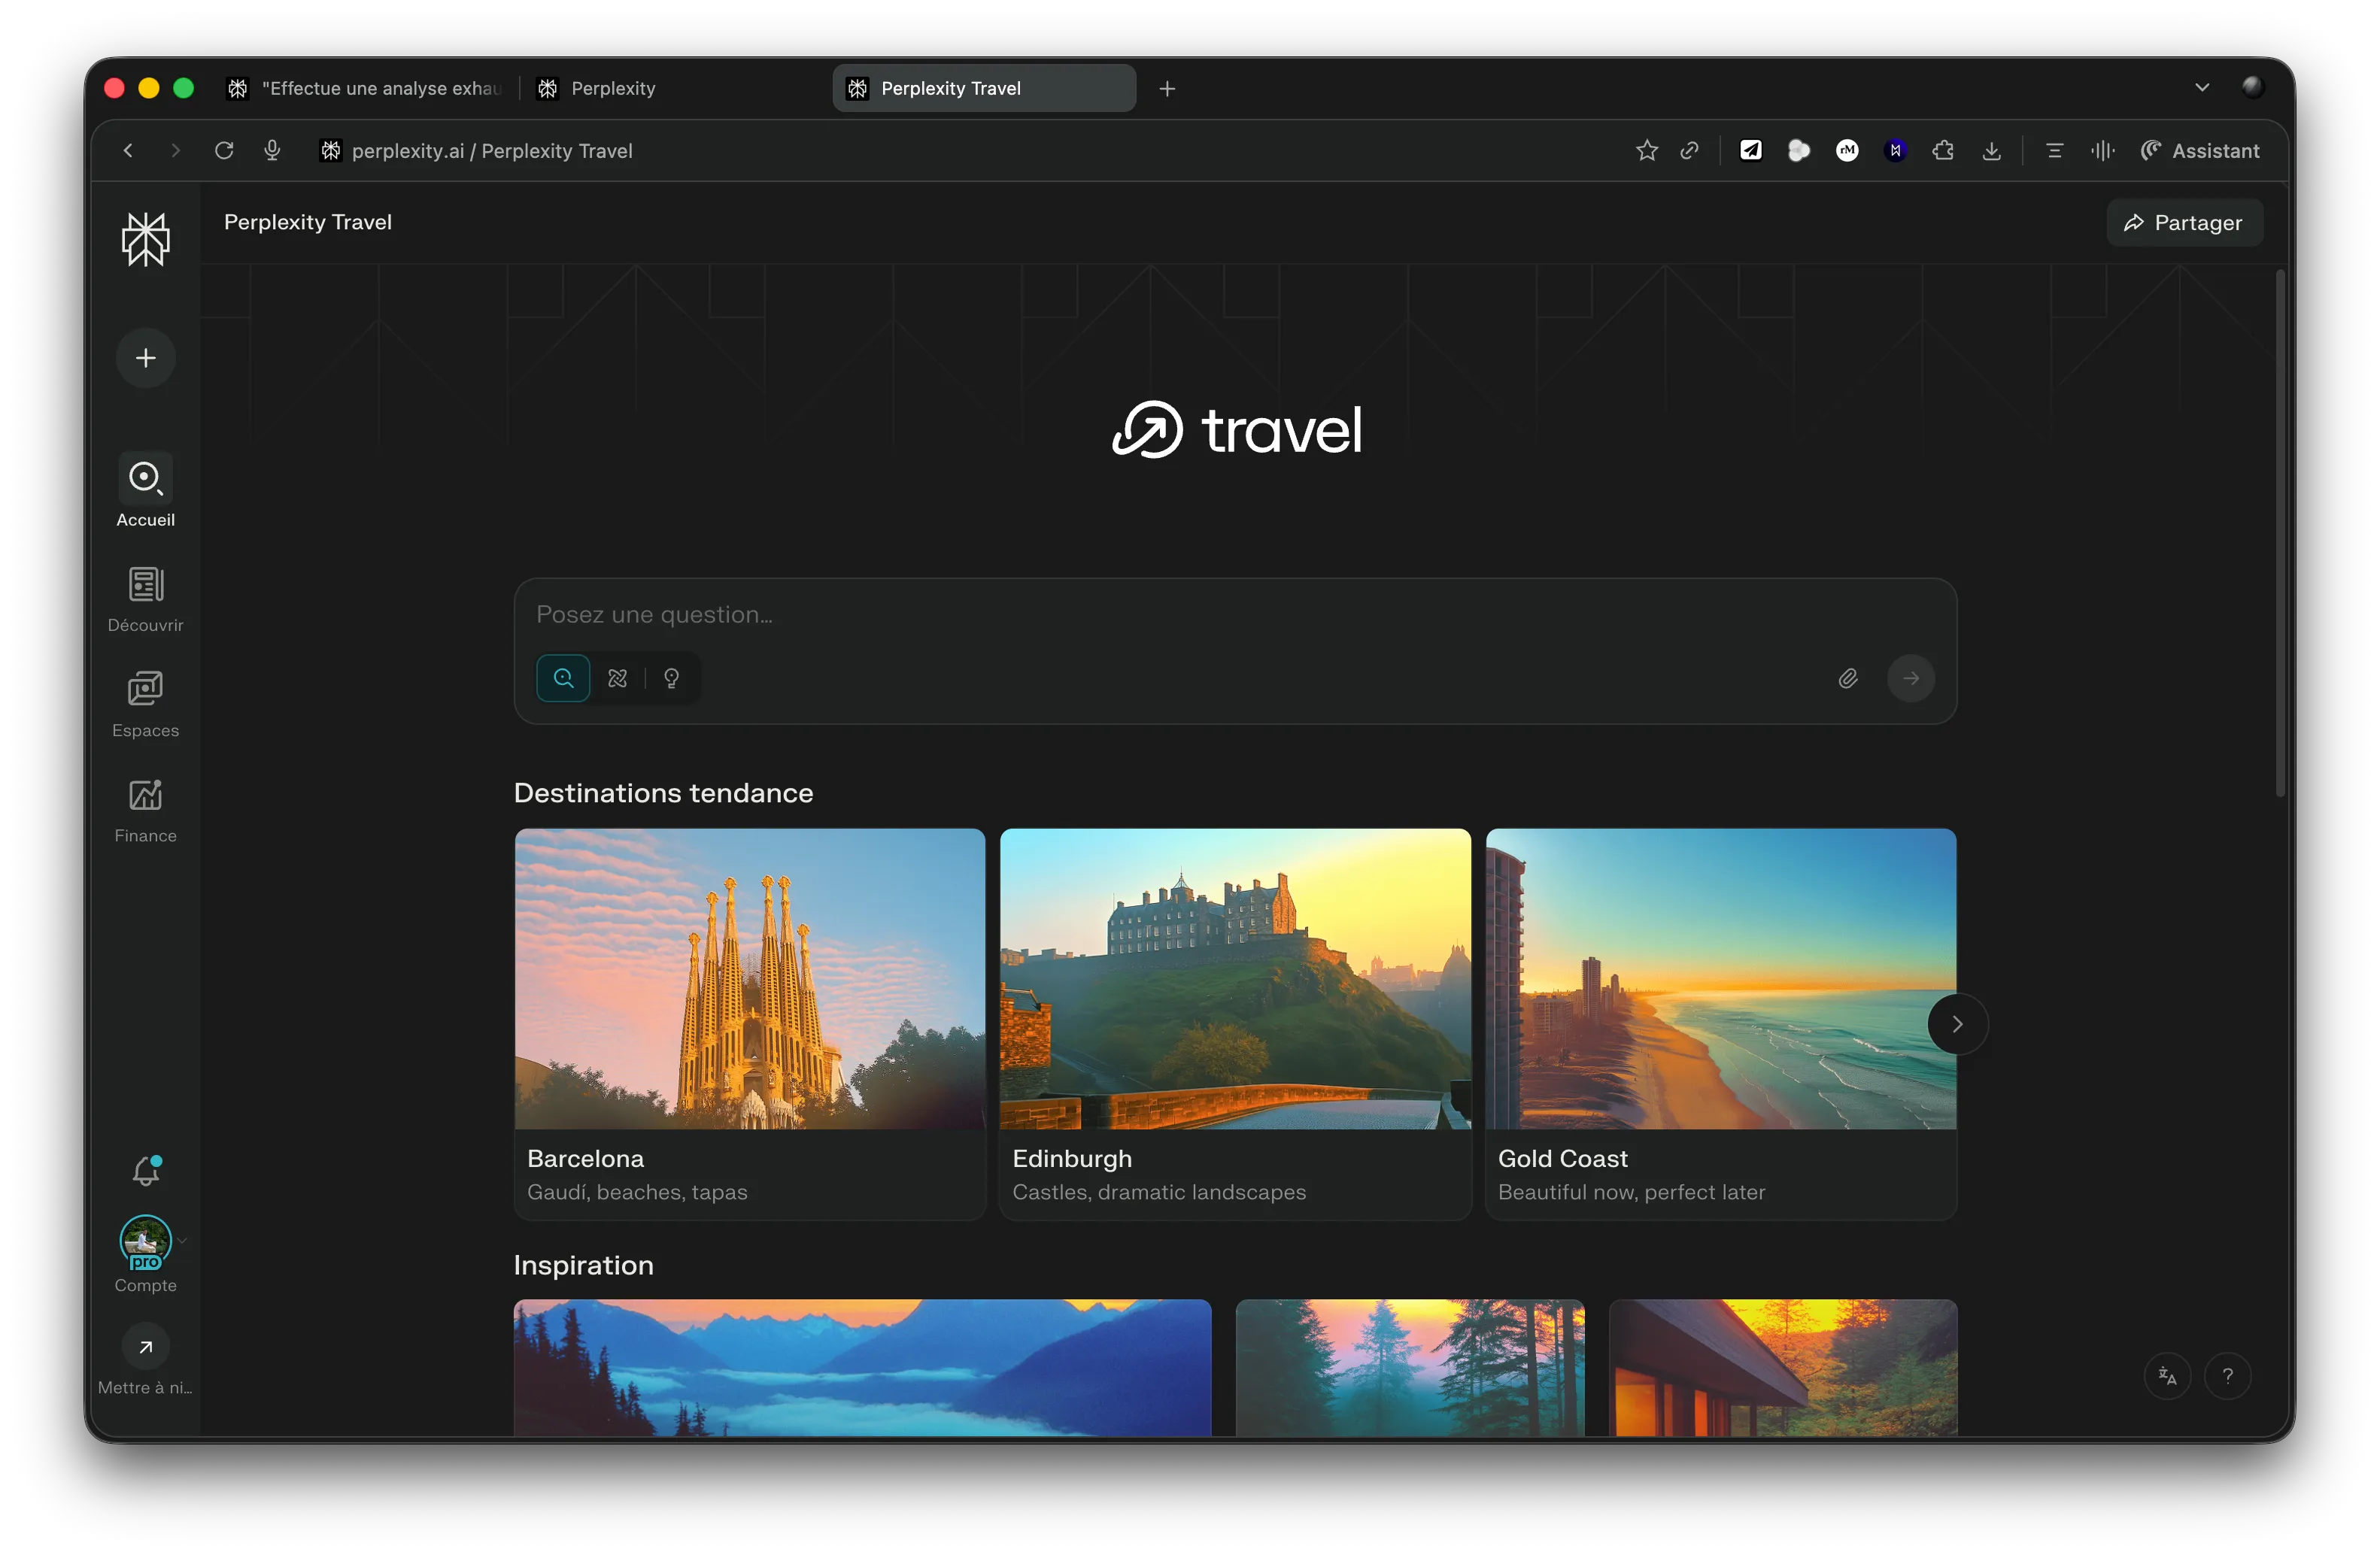Start a new thread with plus button
Image resolution: width=2380 pixels, height=1555 pixels.
(146, 358)
